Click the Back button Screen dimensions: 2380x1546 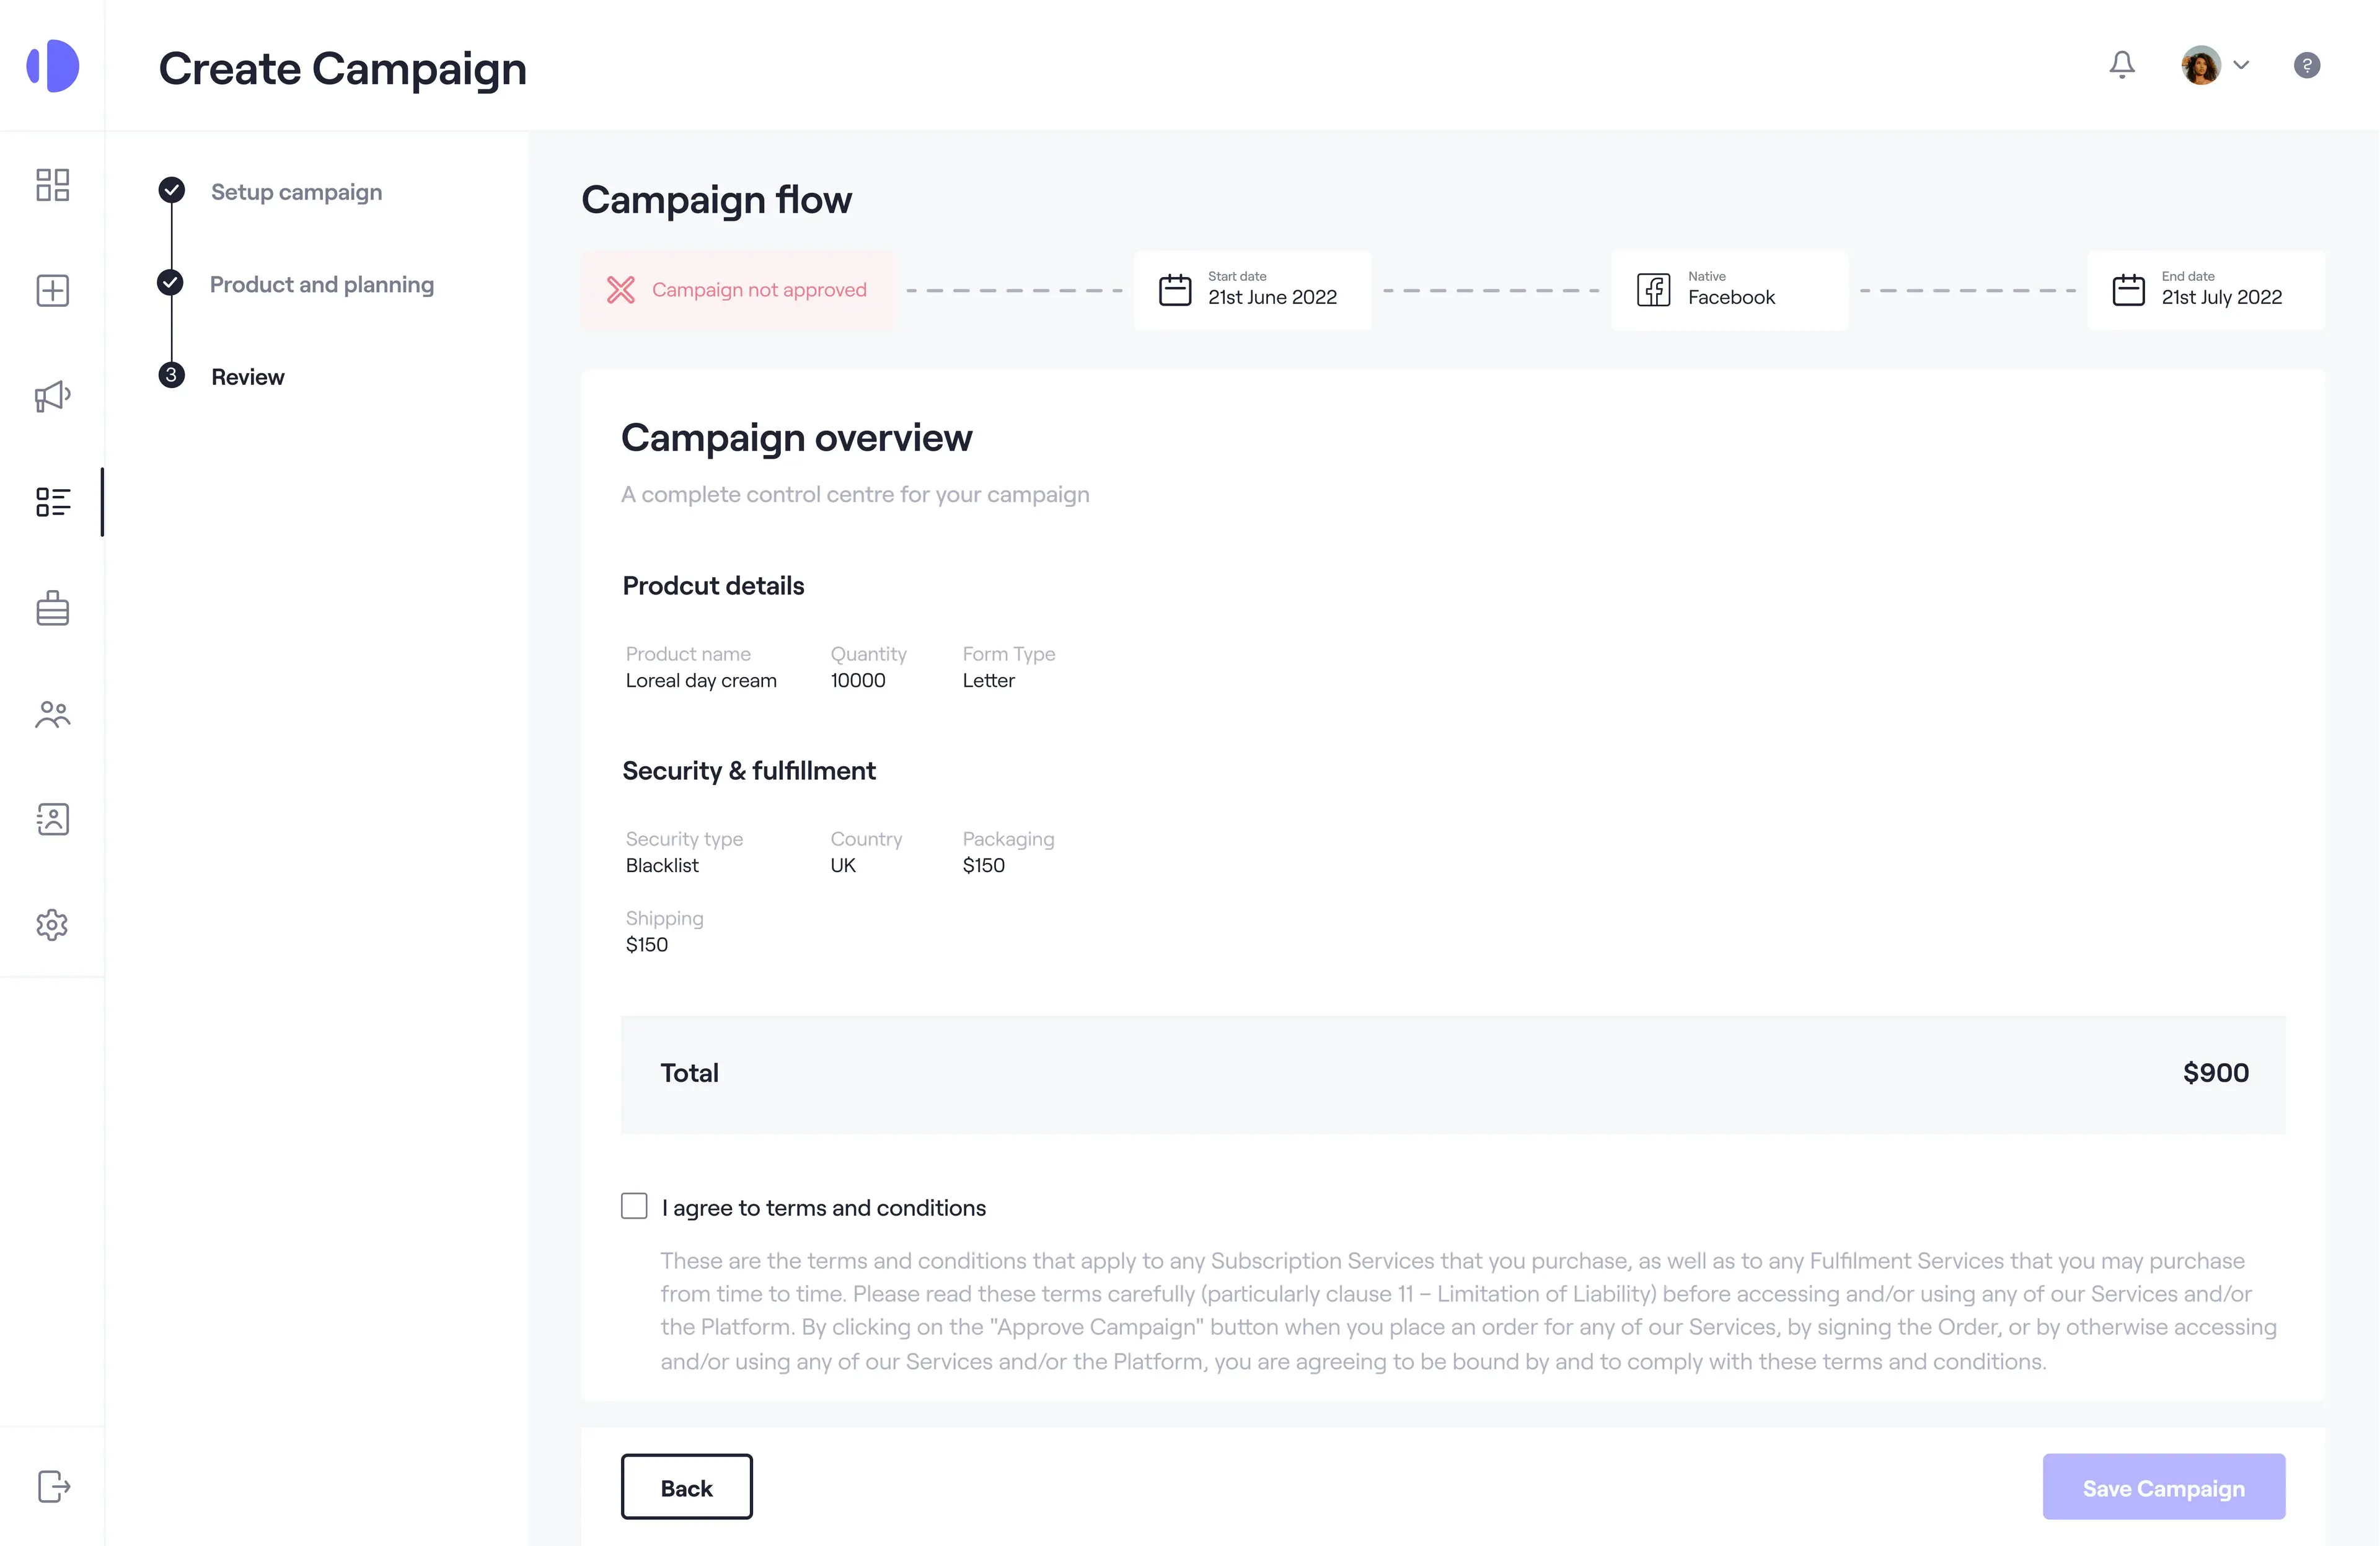point(686,1487)
